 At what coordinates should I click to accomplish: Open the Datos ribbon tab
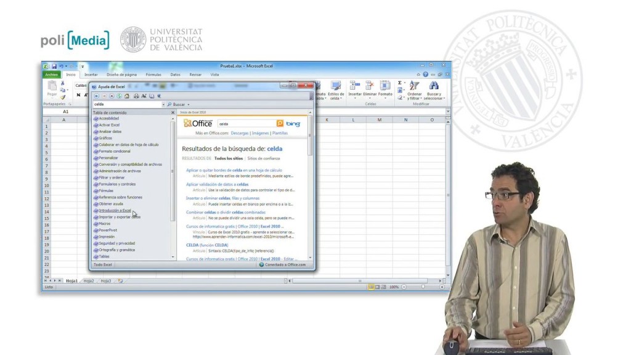[x=176, y=75]
